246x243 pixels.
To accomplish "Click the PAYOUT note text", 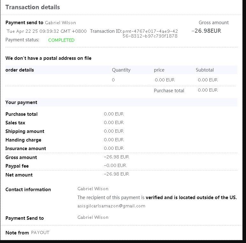I will [x=40, y=233].
